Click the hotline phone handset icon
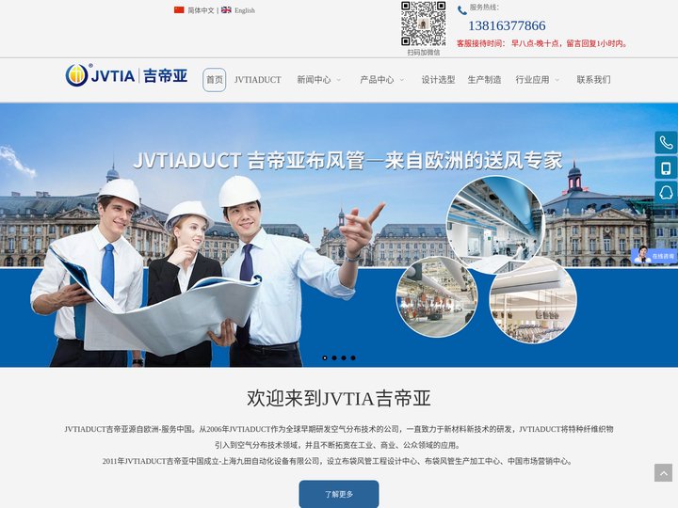Viewport: 678px width, 508px height. 462,10
